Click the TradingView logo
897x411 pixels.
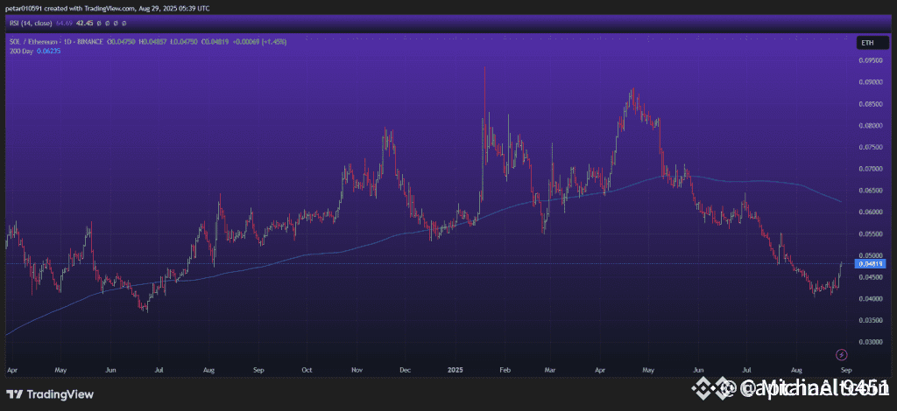[50, 394]
